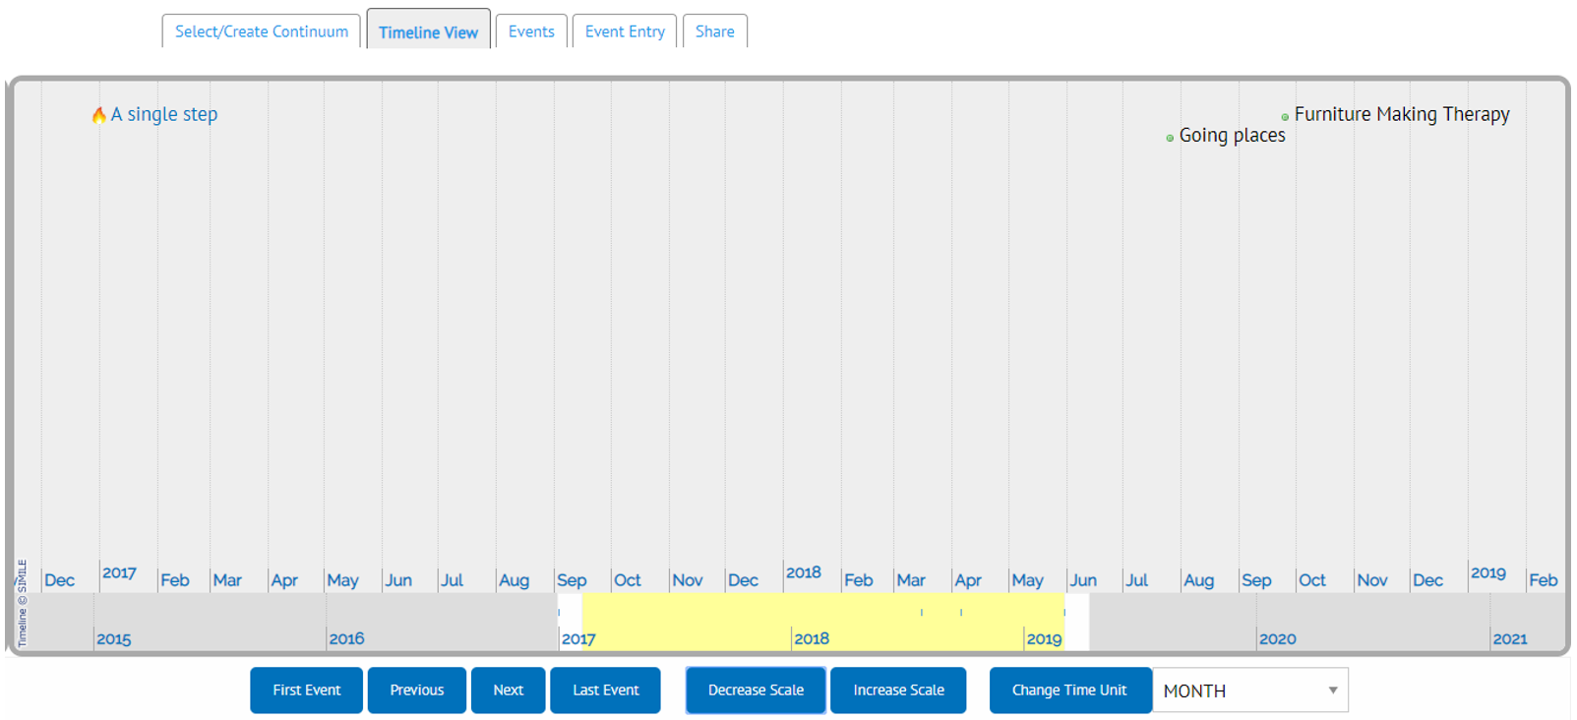
Task: Go to the Event Entry tab
Action: (x=625, y=31)
